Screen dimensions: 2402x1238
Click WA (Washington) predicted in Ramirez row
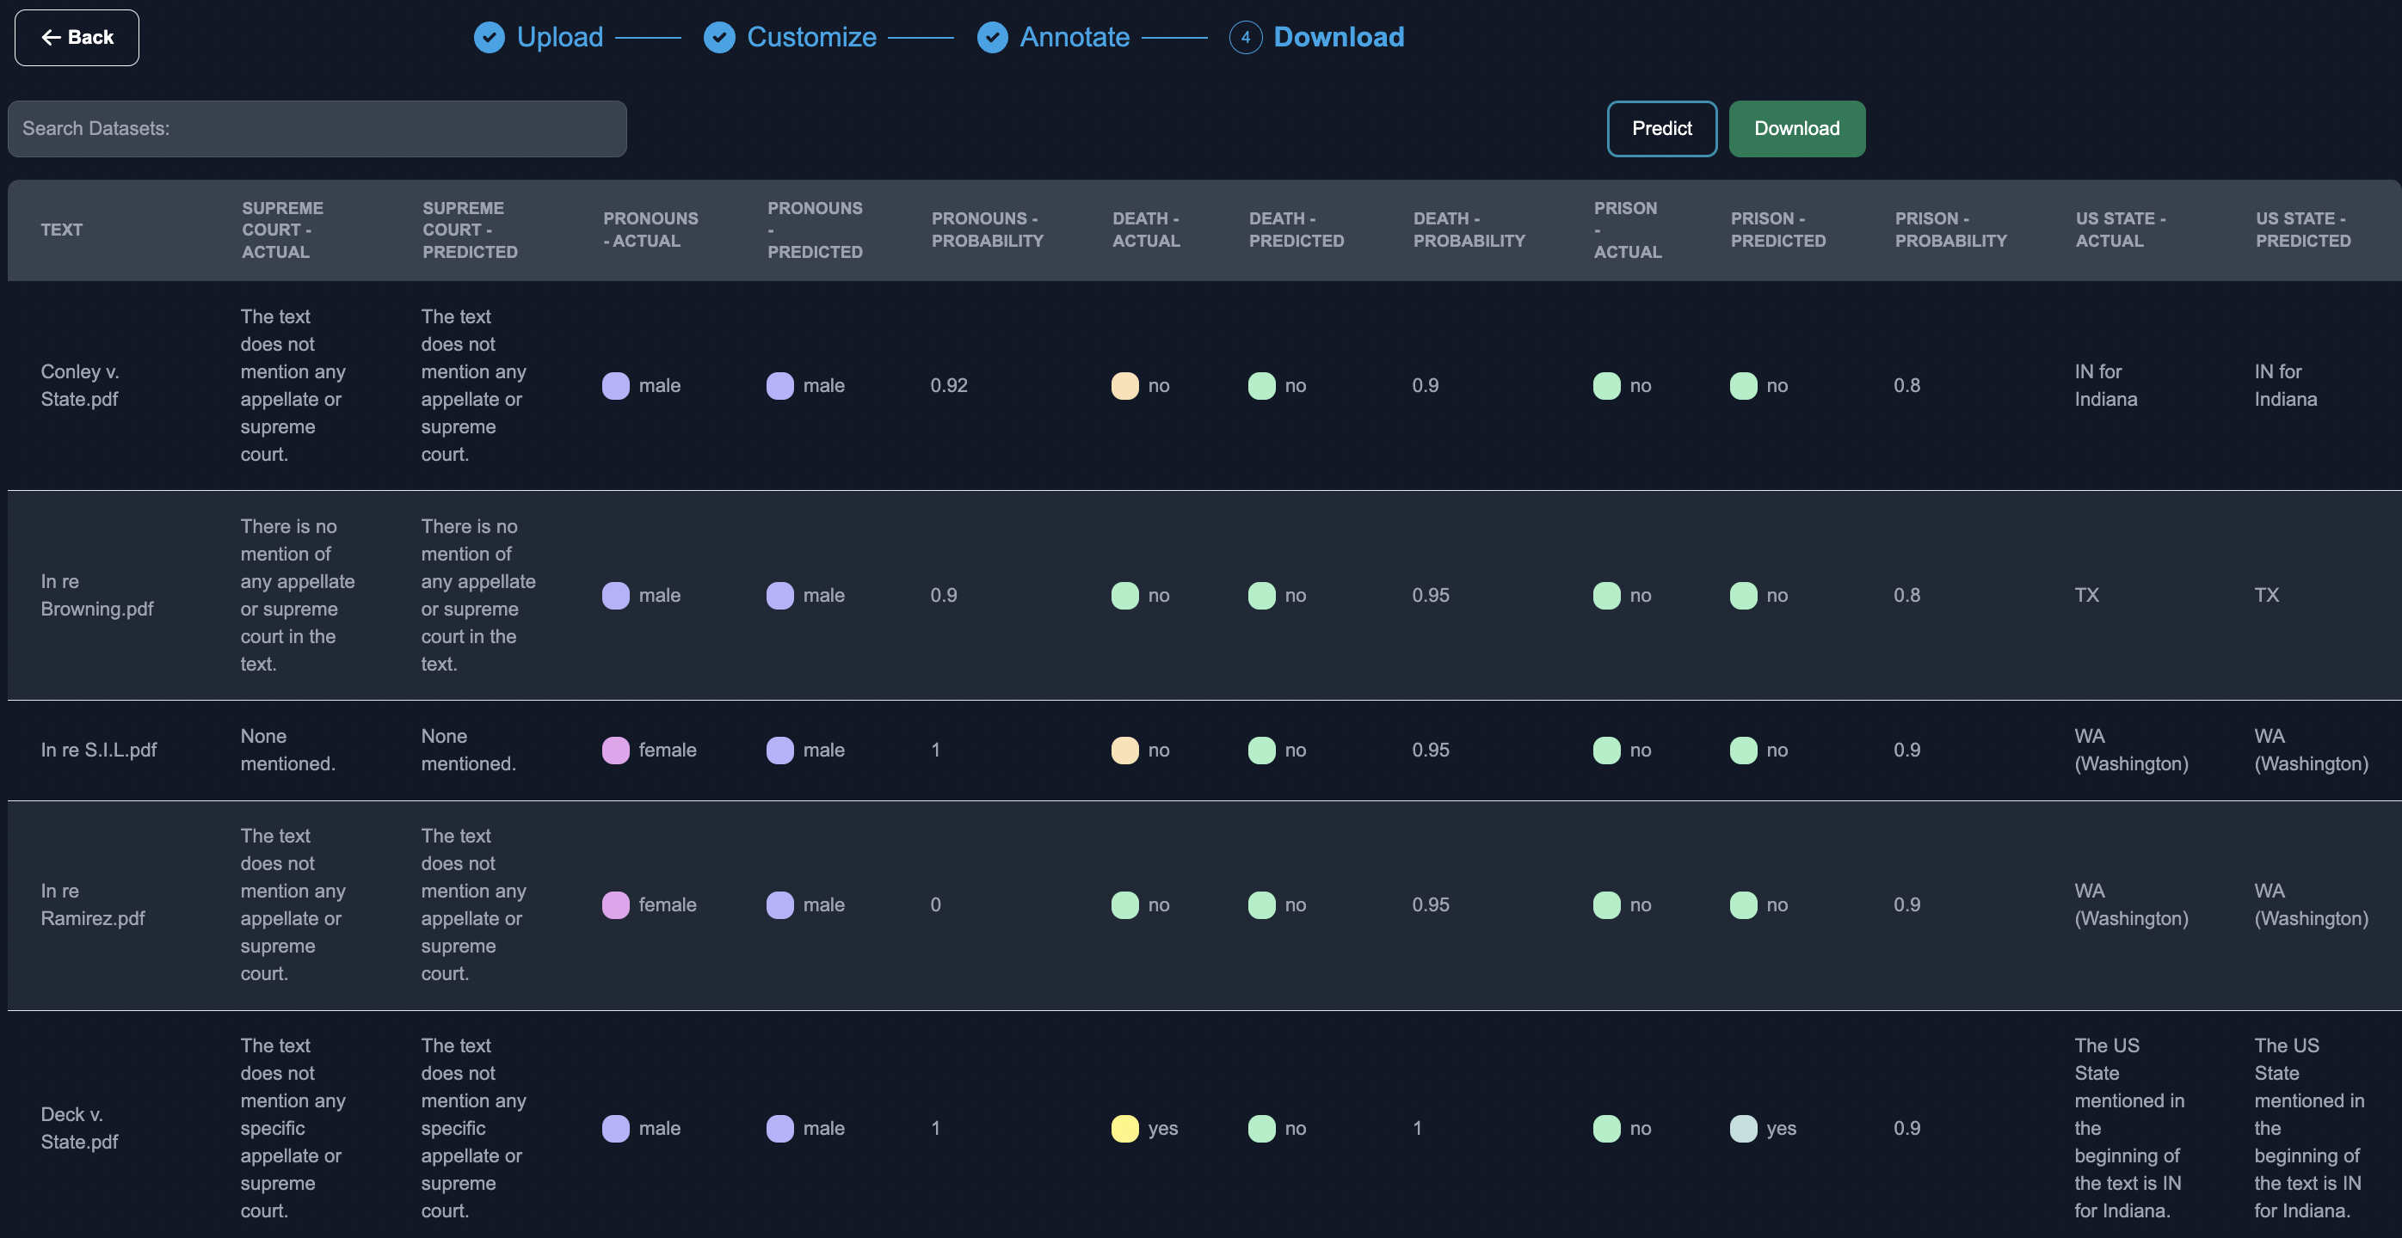(x=2311, y=904)
